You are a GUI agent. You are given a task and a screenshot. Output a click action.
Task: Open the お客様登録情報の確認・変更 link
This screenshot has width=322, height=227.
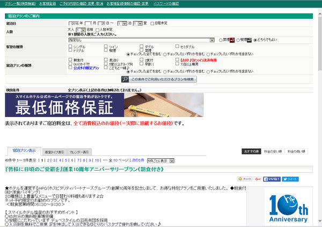coord(127,4)
